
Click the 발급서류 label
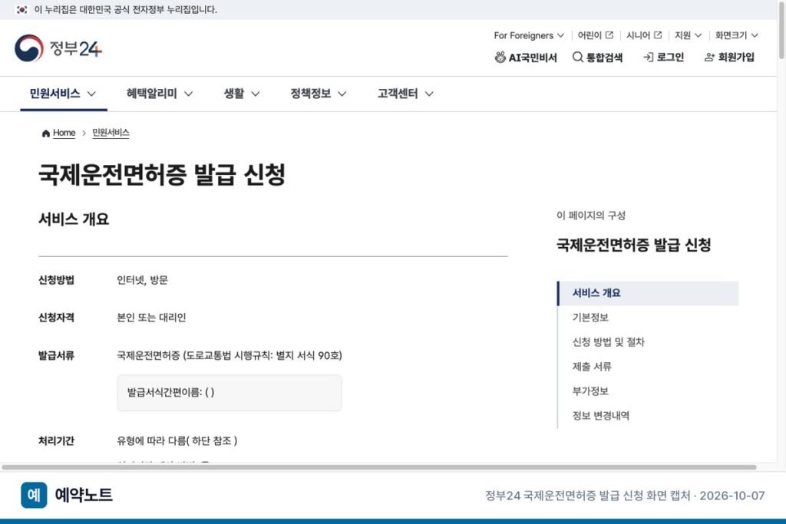[x=56, y=356]
